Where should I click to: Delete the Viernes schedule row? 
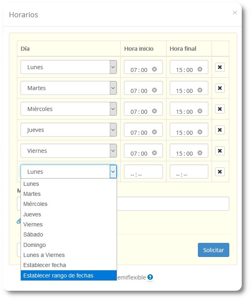[x=220, y=151]
